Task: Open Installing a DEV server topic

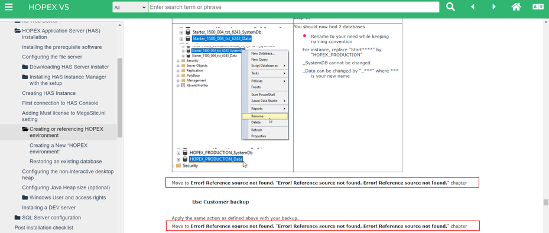Action: click(48, 208)
